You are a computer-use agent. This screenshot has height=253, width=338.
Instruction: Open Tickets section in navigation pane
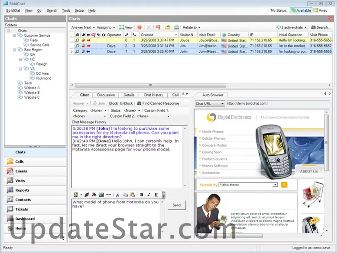pos(35,209)
